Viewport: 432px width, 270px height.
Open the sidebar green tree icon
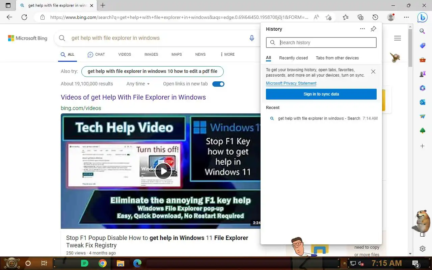[422, 131]
